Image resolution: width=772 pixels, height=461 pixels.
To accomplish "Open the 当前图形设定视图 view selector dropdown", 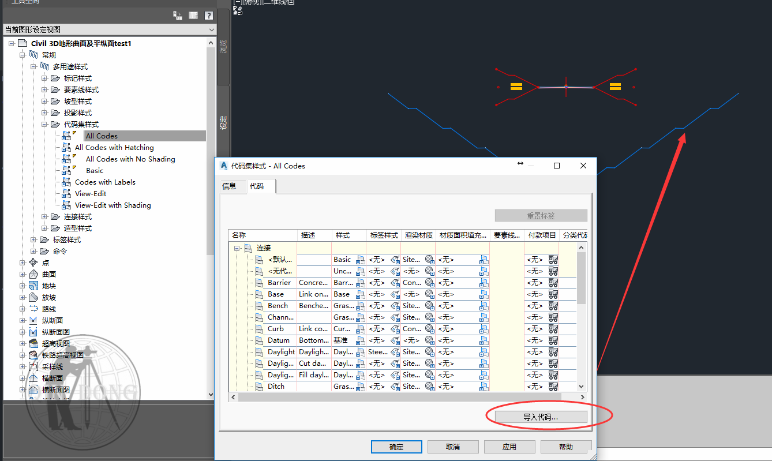I will [x=211, y=29].
